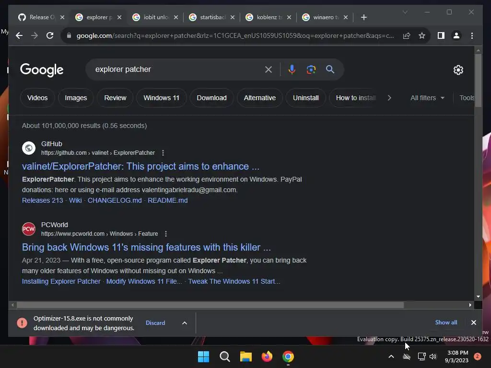The width and height of the screenshot is (491, 368).
Task: Click the Chrome taskbar icon
Action: 288,356
